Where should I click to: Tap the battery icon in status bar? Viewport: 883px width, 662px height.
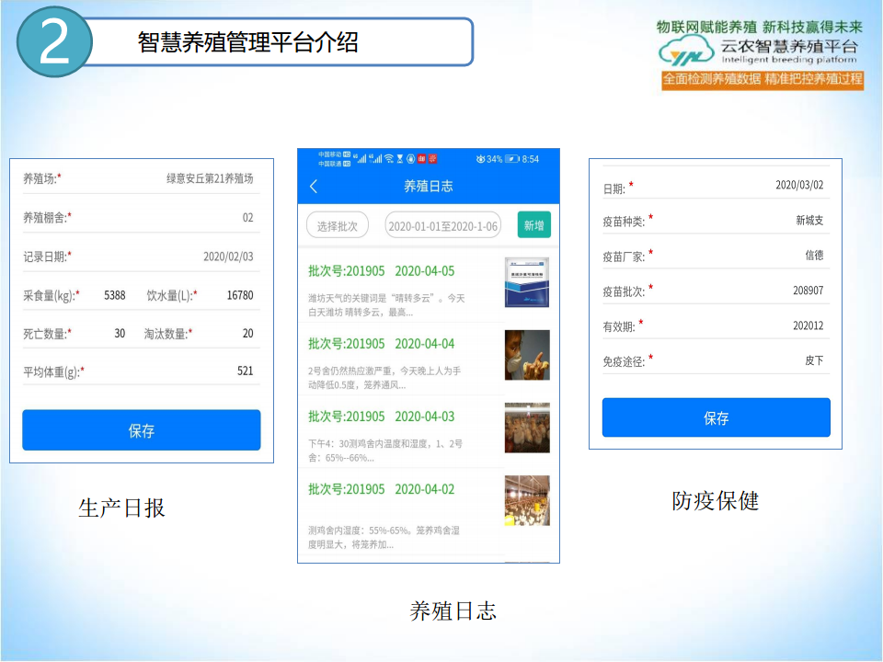click(x=511, y=159)
